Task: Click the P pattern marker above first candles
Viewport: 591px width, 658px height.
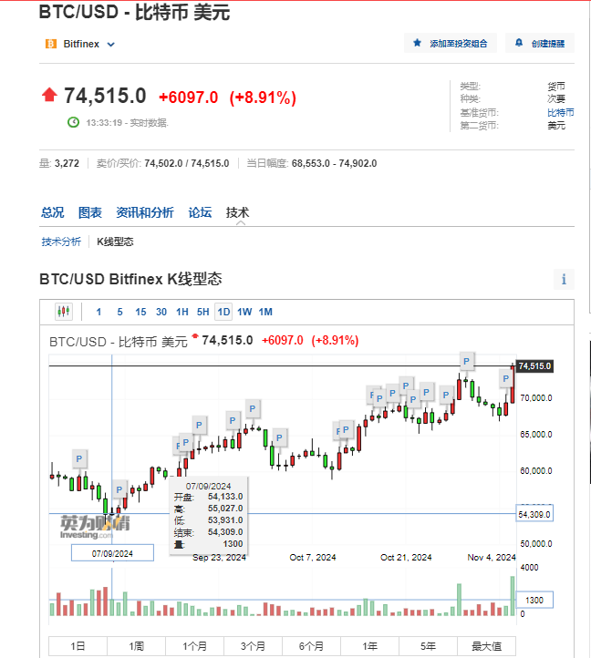Action: pos(79,458)
